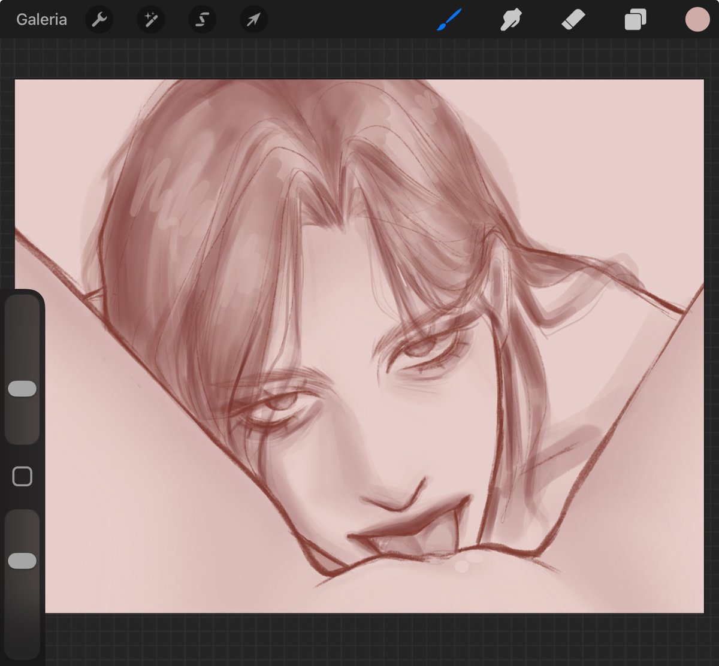Click the brush opacity slider handle
Screen dimensions: 719x666
[x=22, y=561]
